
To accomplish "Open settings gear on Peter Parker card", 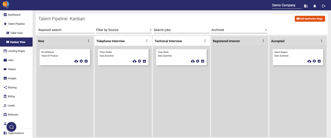I will (140, 61).
